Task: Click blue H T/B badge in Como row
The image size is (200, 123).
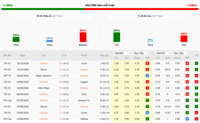Action: pyautogui.click(x=147, y=113)
